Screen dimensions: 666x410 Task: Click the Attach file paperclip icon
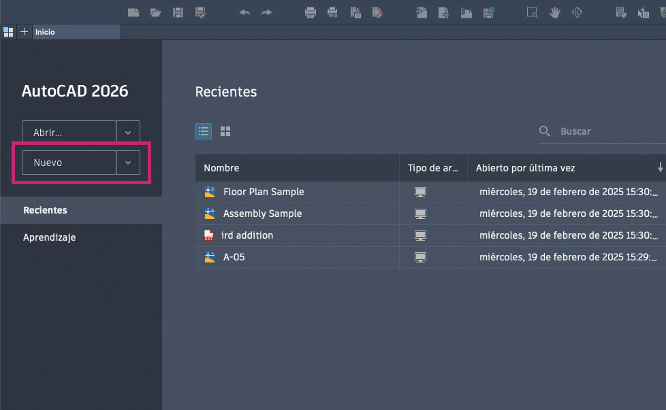466,13
